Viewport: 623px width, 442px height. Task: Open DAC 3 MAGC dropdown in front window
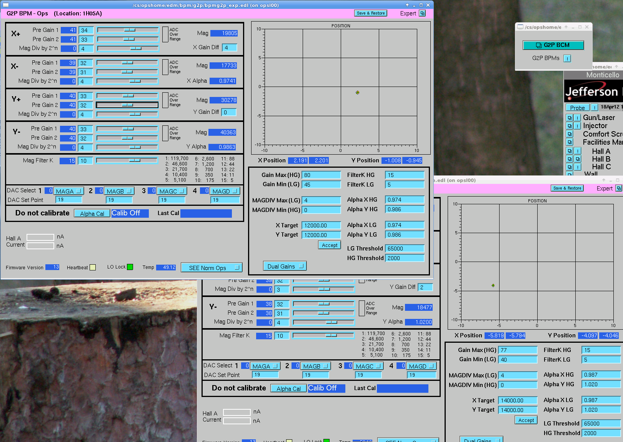coord(172,191)
